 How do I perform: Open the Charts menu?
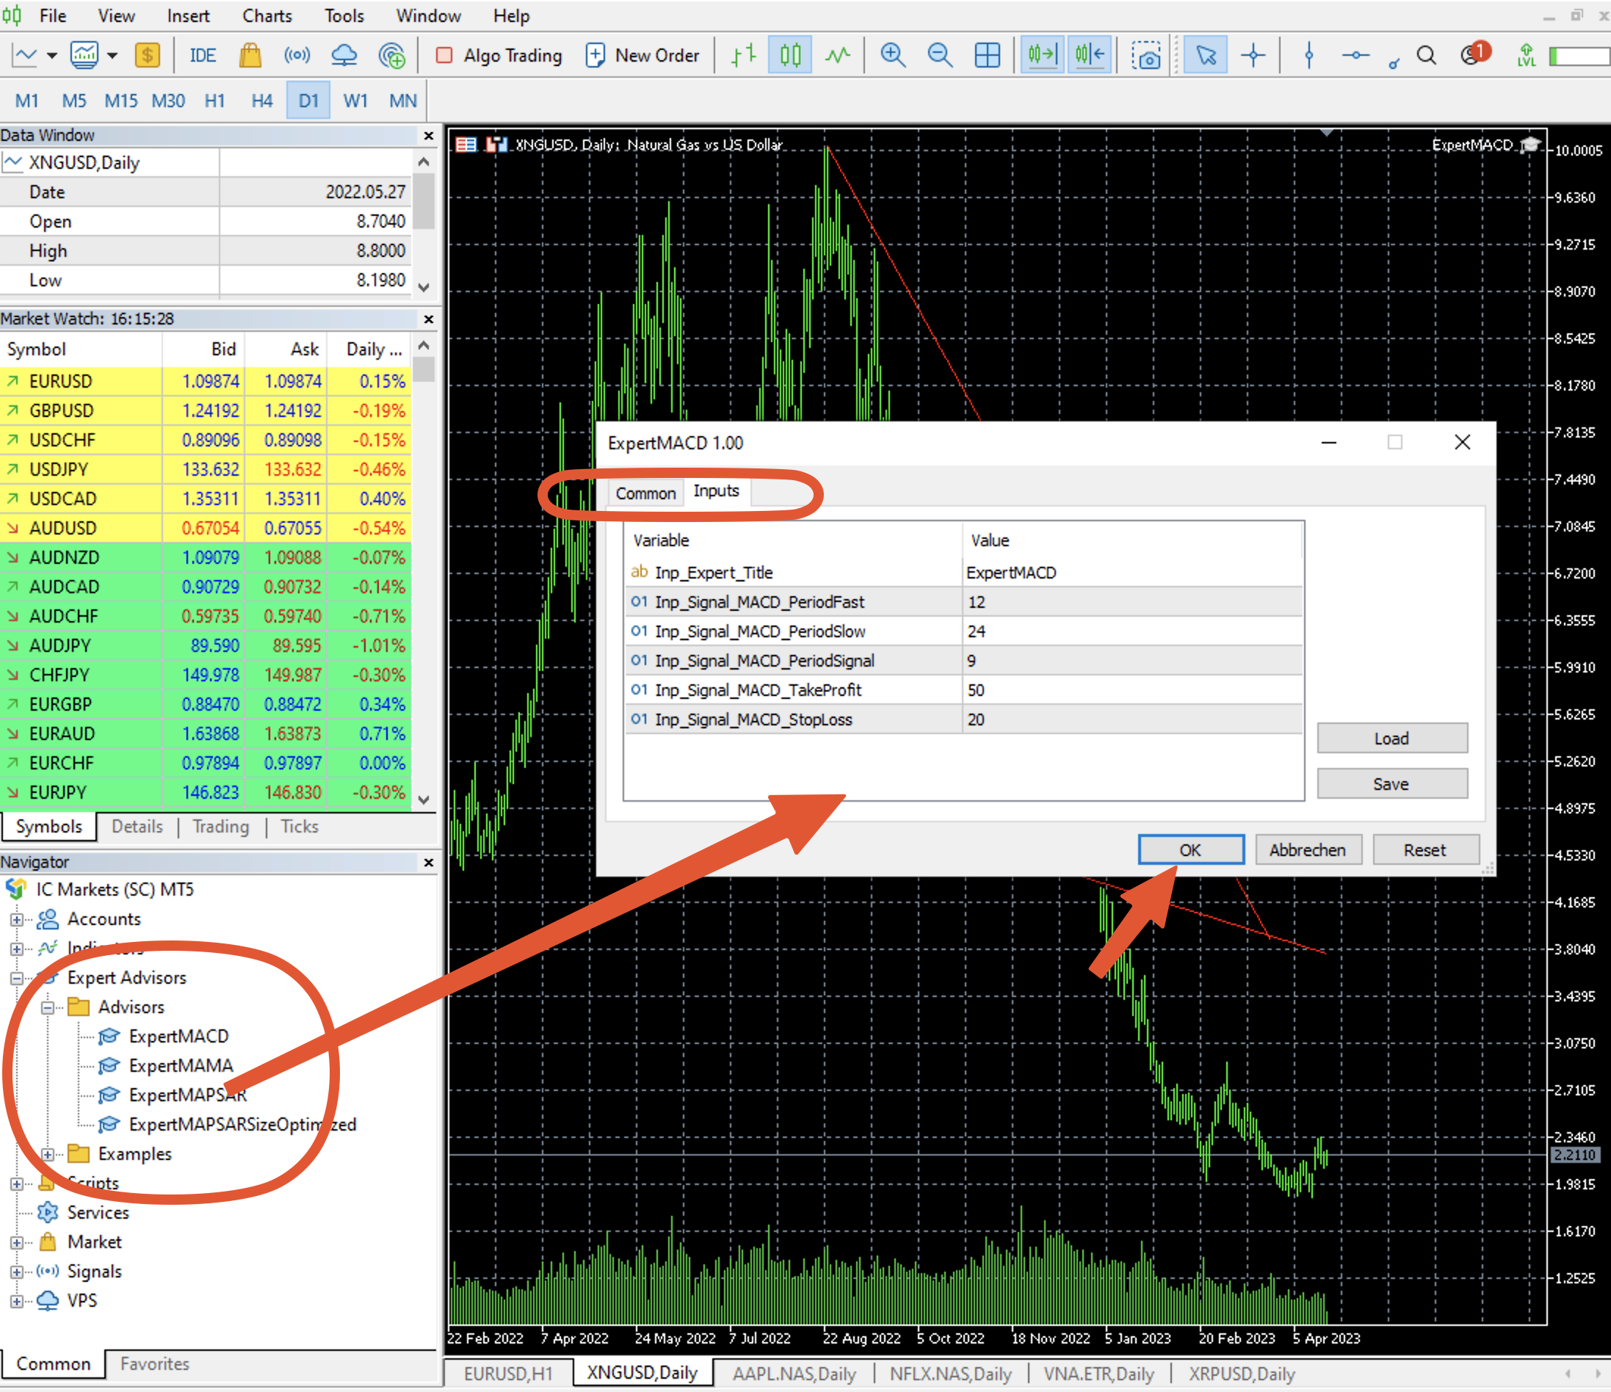click(267, 15)
